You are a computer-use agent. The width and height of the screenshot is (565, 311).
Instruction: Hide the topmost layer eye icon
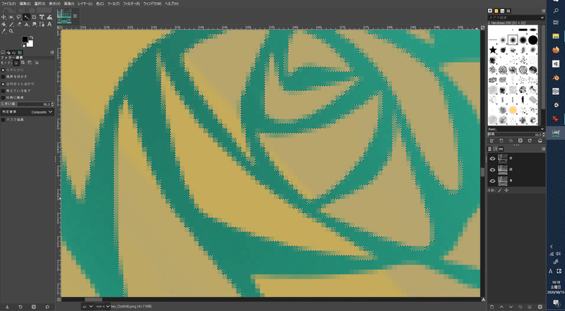click(492, 159)
